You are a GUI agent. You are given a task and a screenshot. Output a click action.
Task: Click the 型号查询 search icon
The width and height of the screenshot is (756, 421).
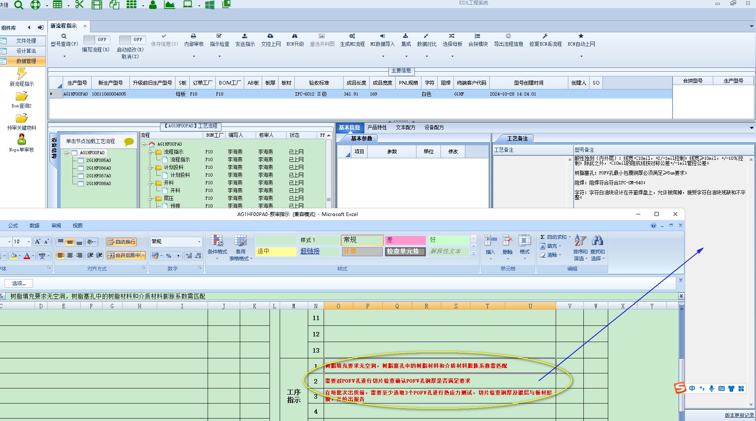click(x=64, y=36)
